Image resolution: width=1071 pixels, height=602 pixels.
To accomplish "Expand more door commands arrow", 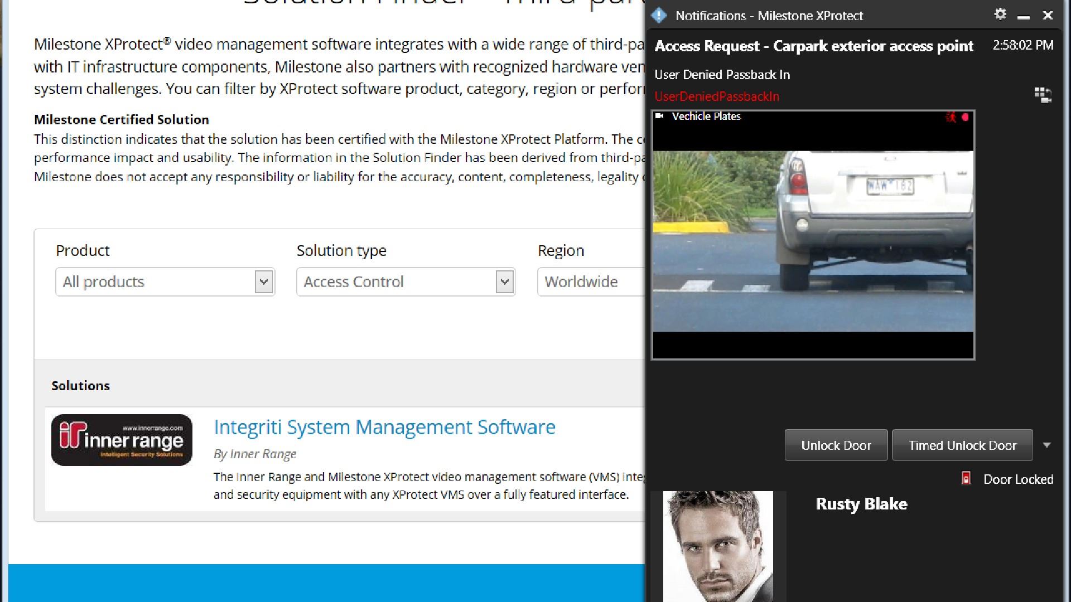I will click(1046, 445).
